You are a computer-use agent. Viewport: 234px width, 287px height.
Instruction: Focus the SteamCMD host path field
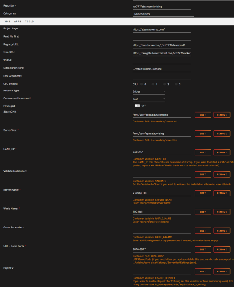click(162, 115)
